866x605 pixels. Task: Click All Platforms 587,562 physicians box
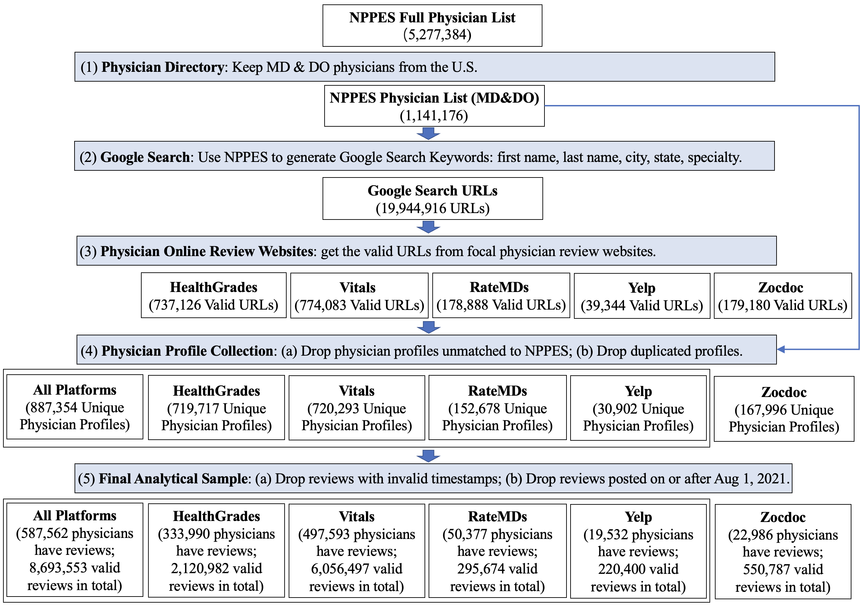click(x=75, y=549)
